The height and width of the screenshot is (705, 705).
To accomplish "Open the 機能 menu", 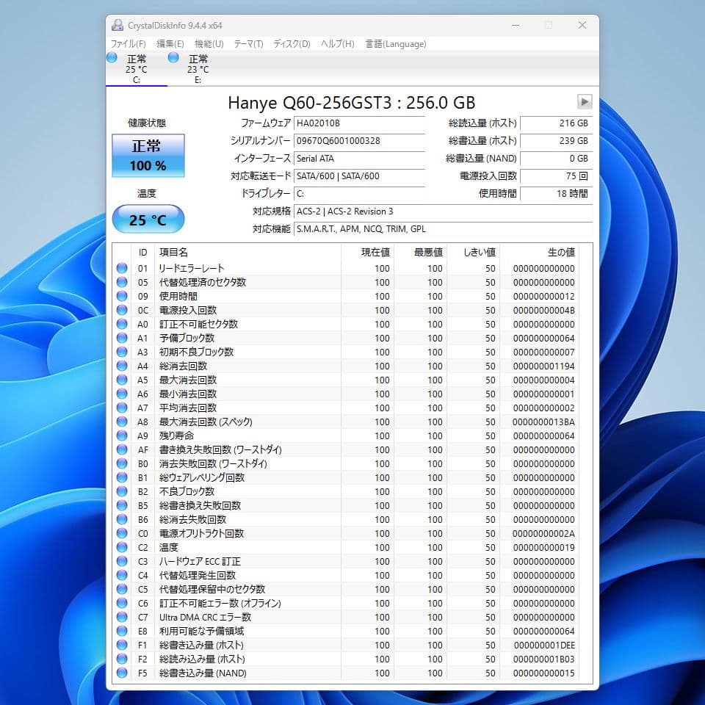I will point(209,43).
